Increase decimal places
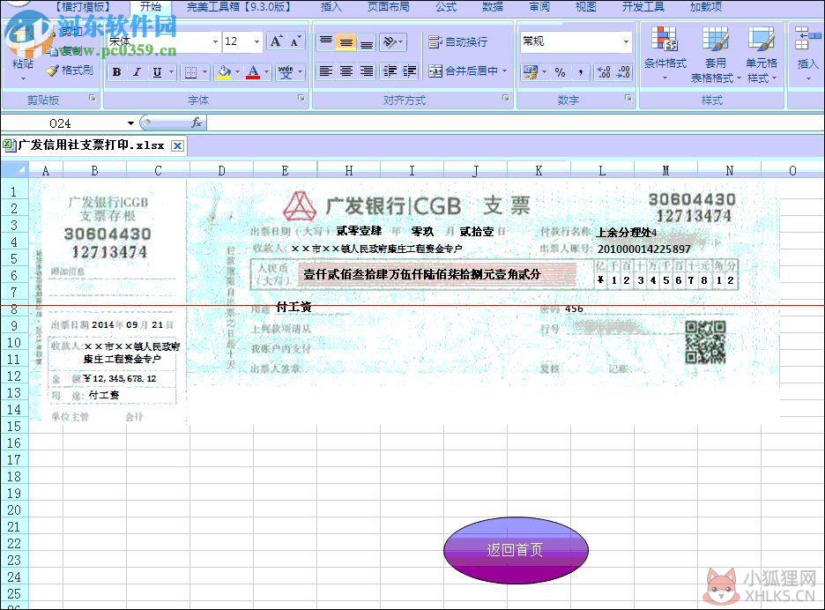 point(604,72)
